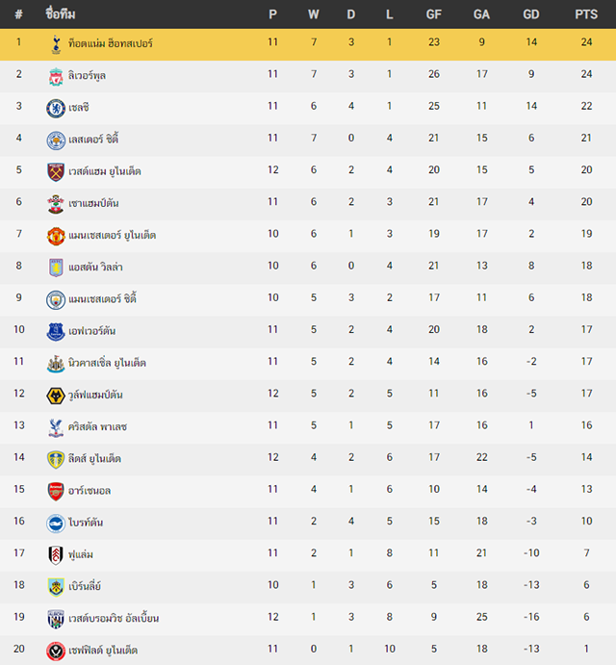Open the ลิเวอร์พูล team name link
This screenshot has width=616, height=665.
pos(87,76)
